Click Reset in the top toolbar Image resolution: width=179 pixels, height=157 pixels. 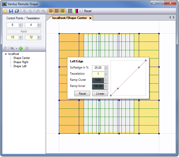coord(88,11)
